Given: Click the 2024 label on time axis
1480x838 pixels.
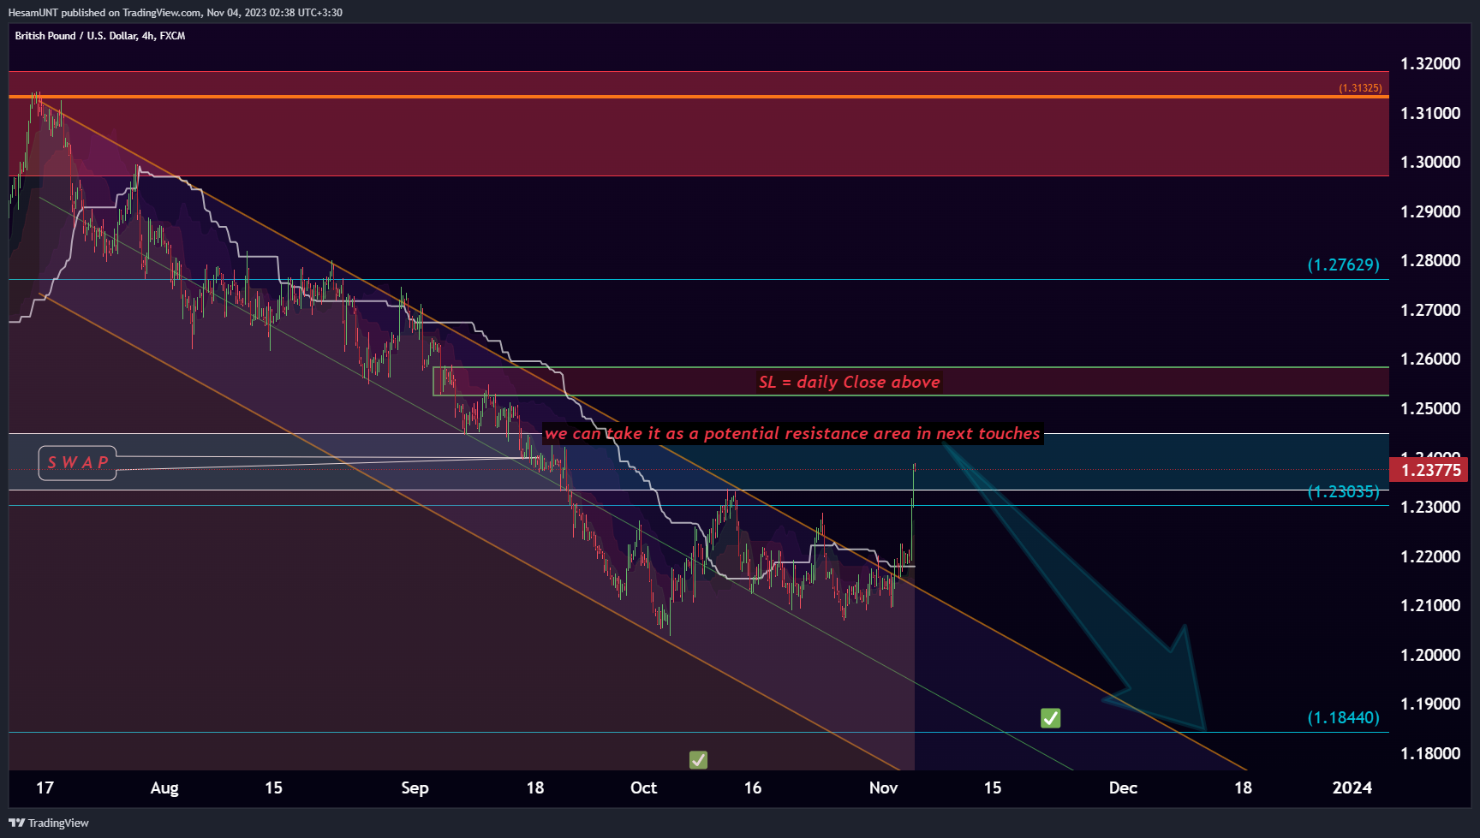Looking at the screenshot, I should [x=1352, y=787].
